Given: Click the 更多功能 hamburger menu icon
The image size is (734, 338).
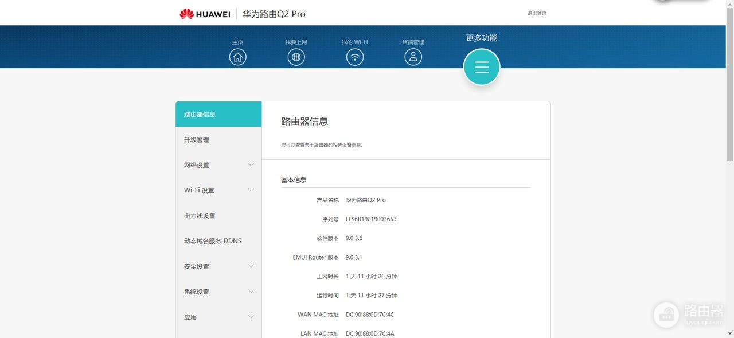Looking at the screenshot, I should click(x=482, y=67).
